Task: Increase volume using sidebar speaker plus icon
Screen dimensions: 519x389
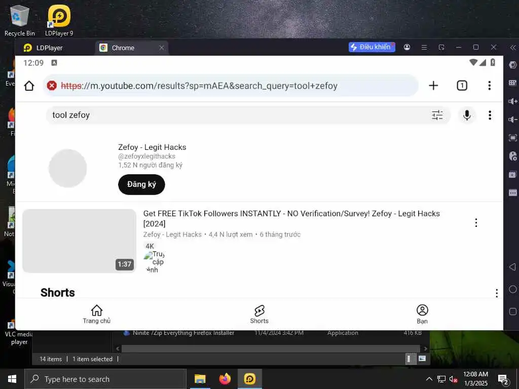Action: point(513,101)
